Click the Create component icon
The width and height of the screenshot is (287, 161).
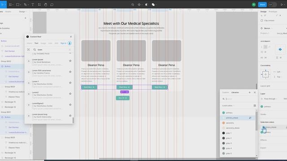tap(139, 4)
